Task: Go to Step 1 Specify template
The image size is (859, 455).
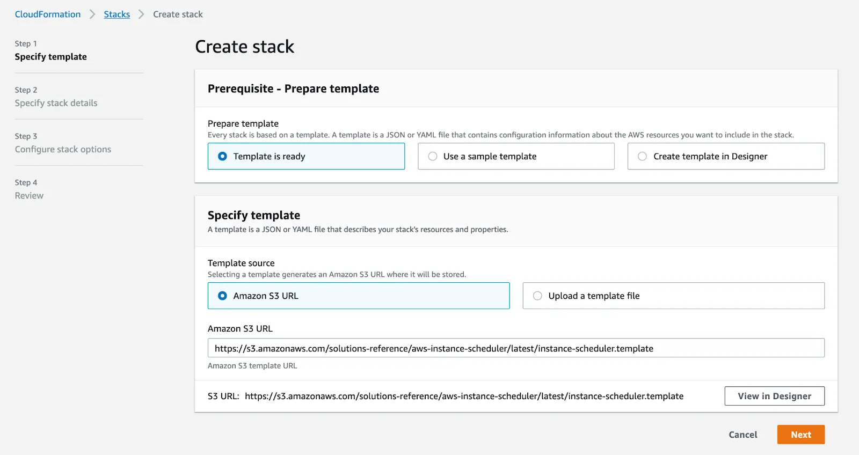Action: [x=50, y=50]
